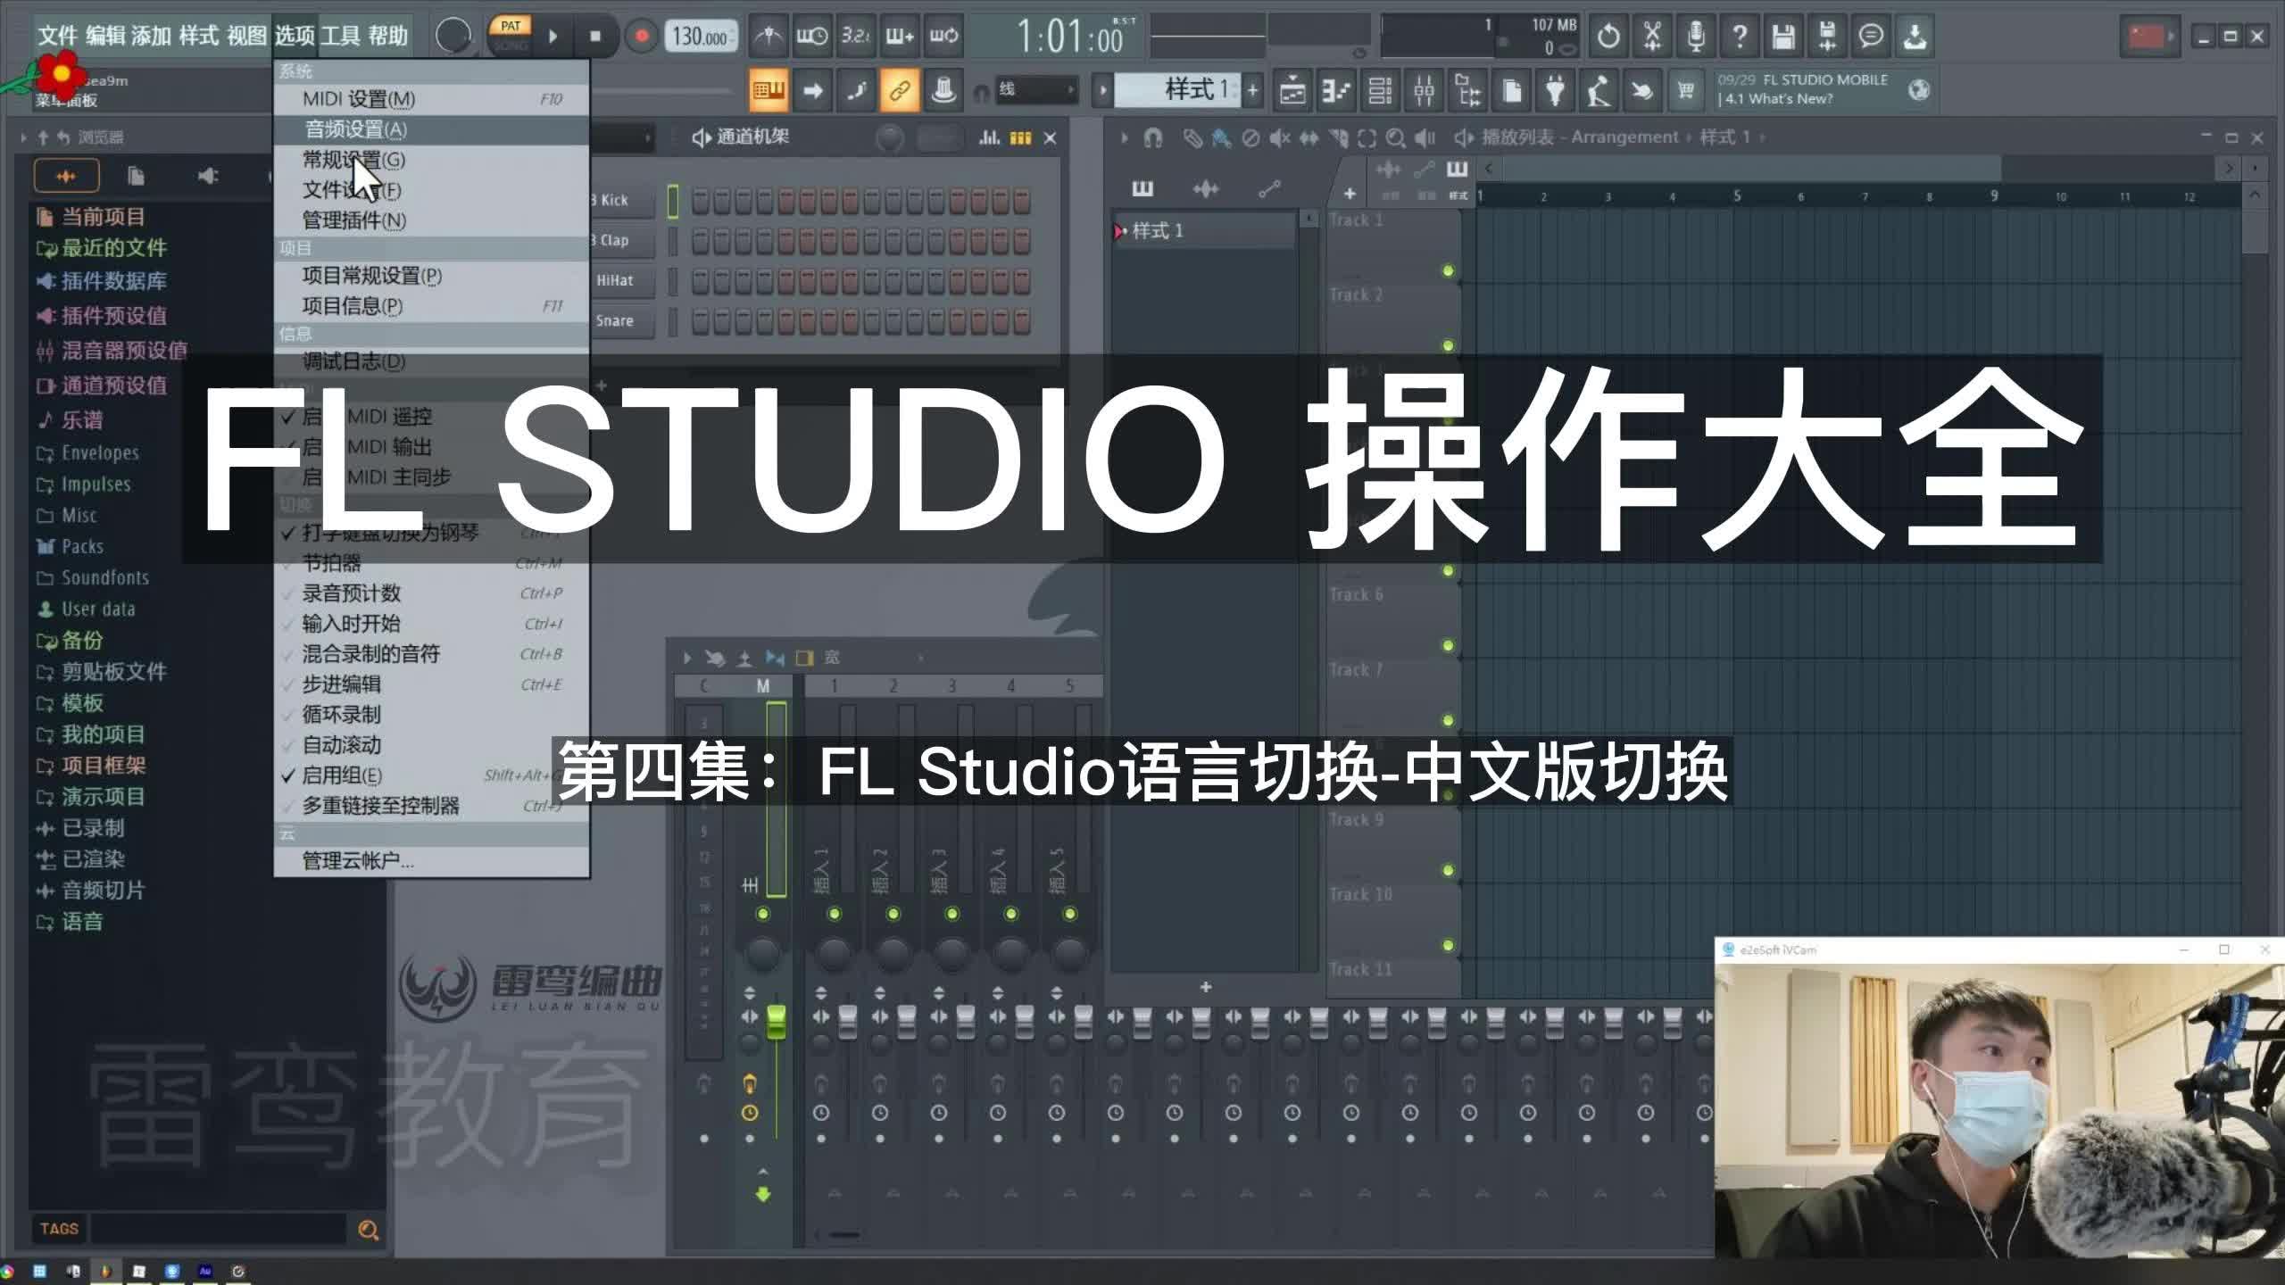This screenshot has height=1285, width=2285.
Task: Toggle 录音预计数 option in menu
Action: coord(431,593)
